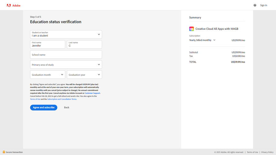
Task: Open the help question mark icon
Action: point(255,5)
